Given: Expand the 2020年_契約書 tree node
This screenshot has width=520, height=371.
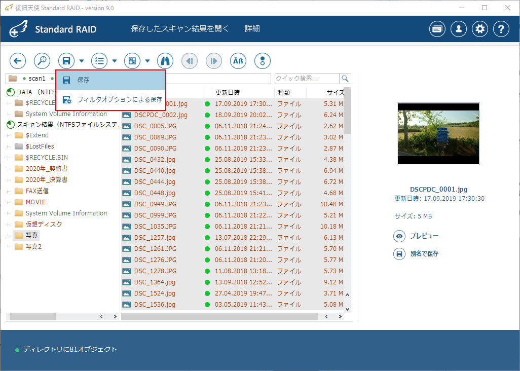Looking at the screenshot, I should coord(10,169).
